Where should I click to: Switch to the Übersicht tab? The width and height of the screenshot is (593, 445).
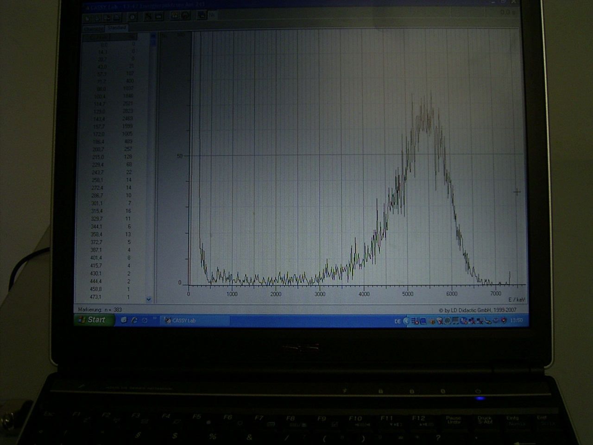[94, 28]
